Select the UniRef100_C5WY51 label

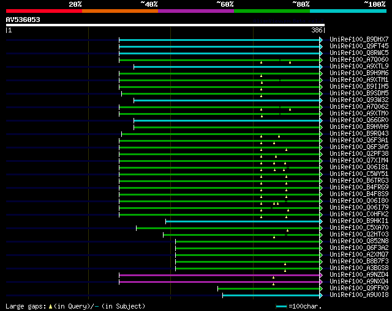pyautogui.click(x=359, y=174)
